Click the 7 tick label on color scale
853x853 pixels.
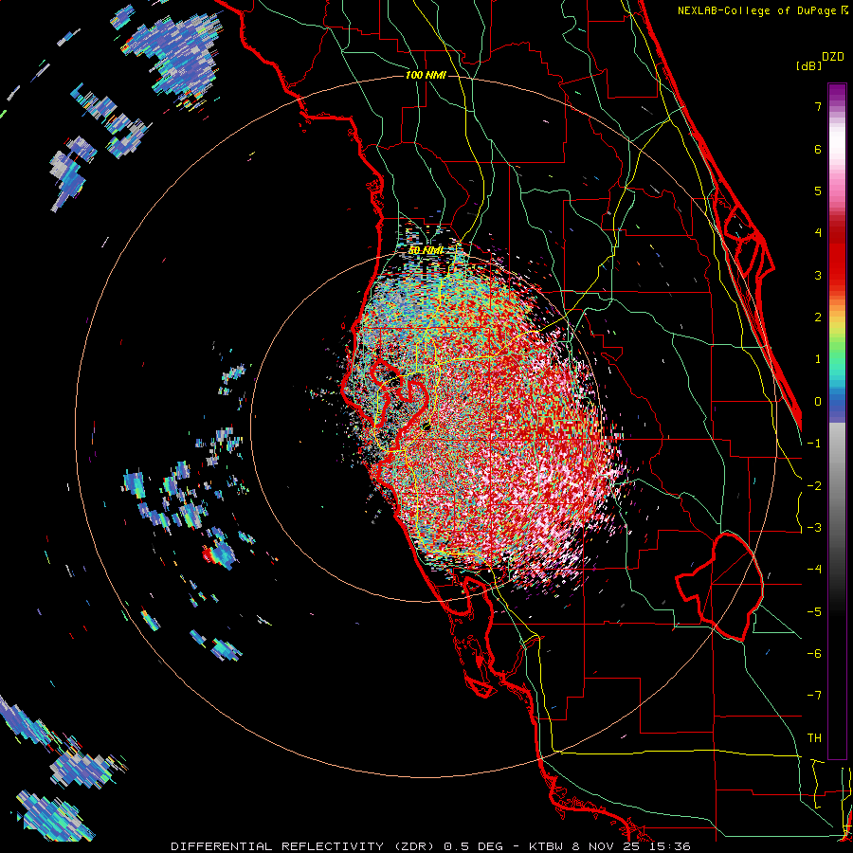pos(817,106)
